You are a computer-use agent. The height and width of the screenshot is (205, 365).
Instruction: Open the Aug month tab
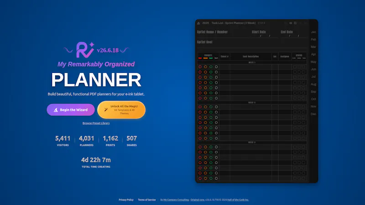[313, 84]
